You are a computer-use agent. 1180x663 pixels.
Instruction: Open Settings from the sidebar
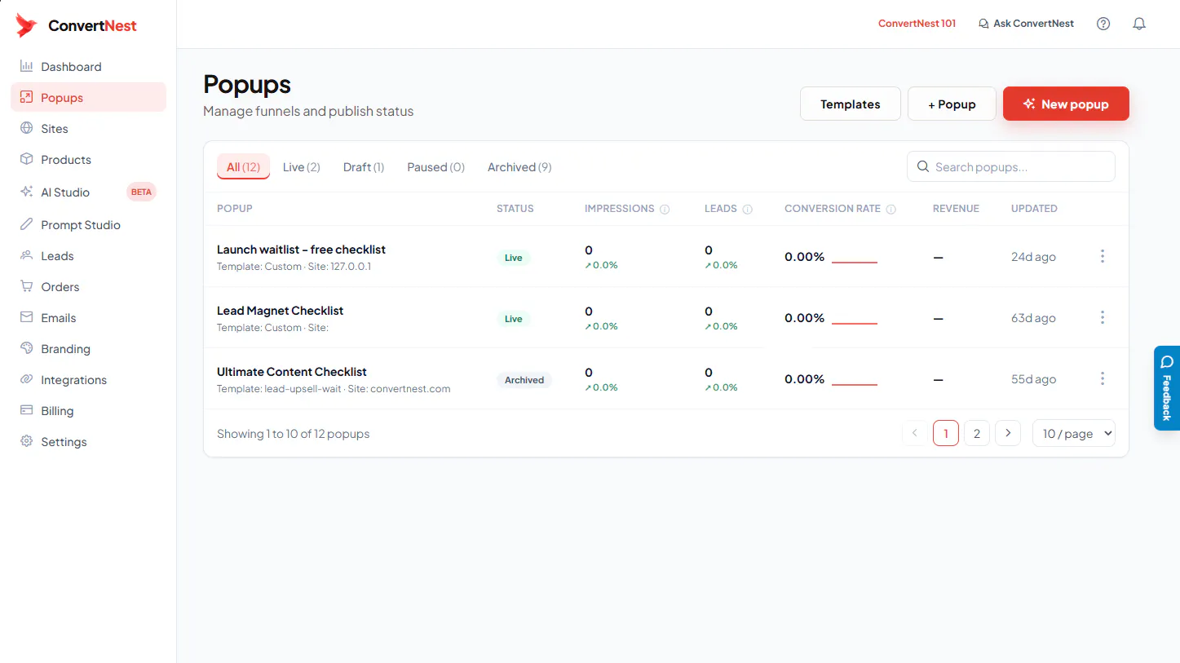88,442
